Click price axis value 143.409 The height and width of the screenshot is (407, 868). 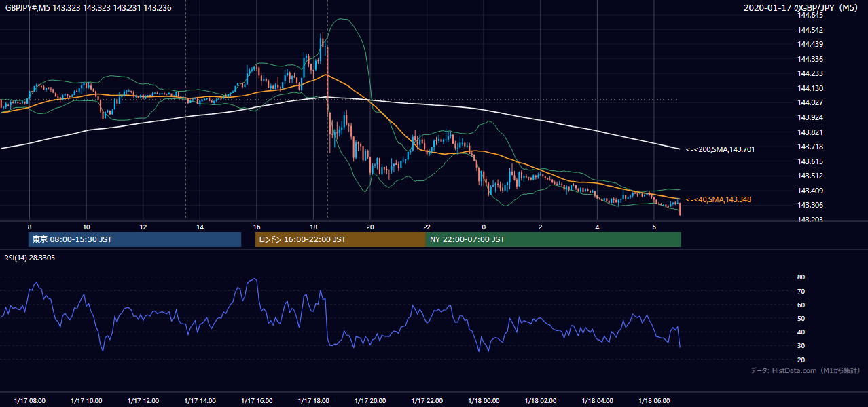coord(811,191)
